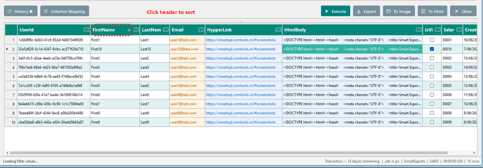Open hyperlink in the First5 row
This screenshot has width=483, height=168.
tap(240, 86)
